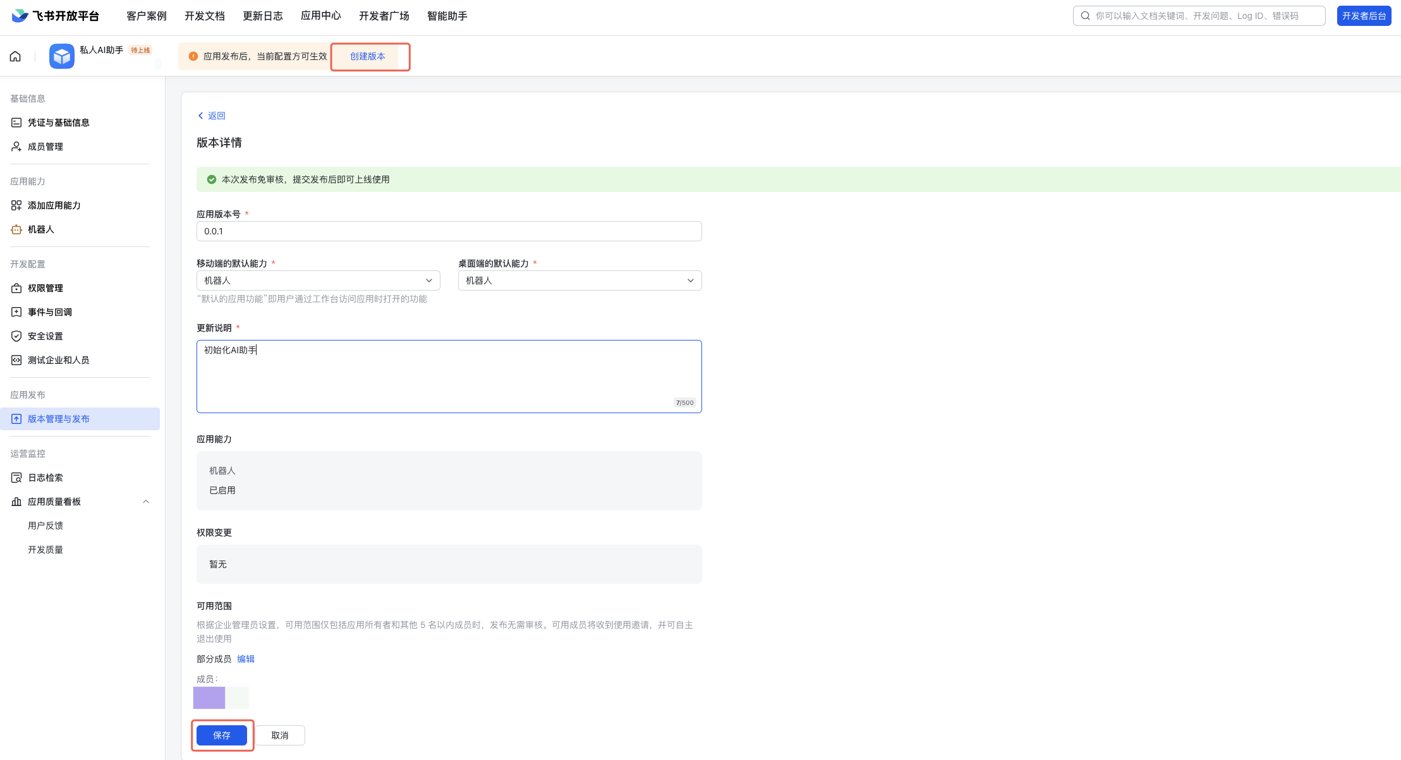Screen dimensions: 1401x760
Task: Open 移动端的默认能力 dropdown
Action: click(x=318, y=280)
